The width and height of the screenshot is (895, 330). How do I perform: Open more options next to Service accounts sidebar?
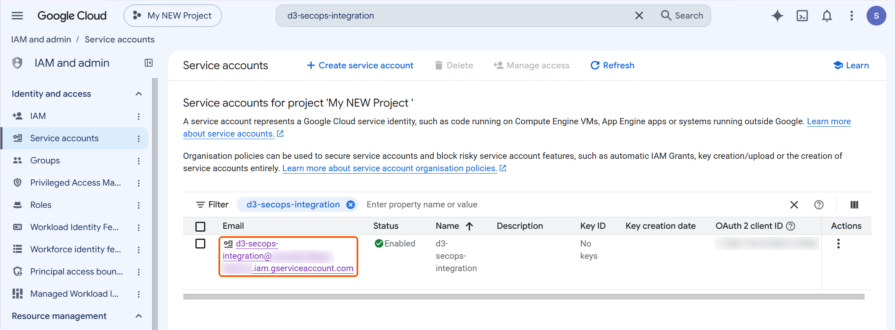[x=139, y=139]
